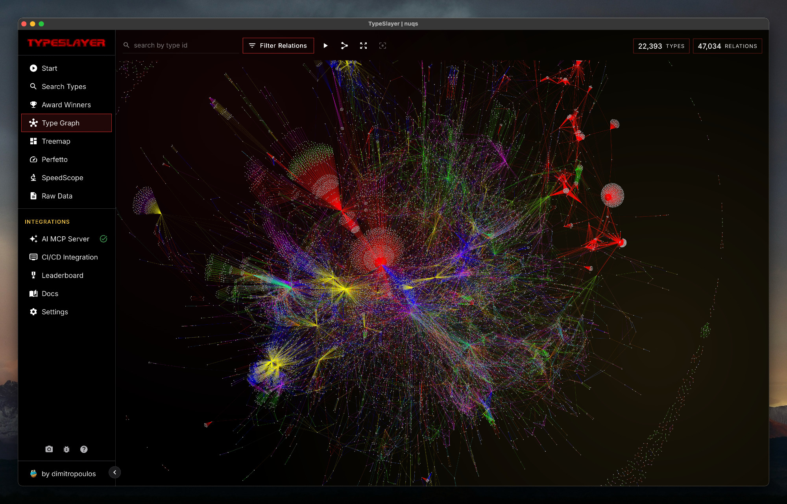
Task: Click the help question mark icon
Action: 84,449
